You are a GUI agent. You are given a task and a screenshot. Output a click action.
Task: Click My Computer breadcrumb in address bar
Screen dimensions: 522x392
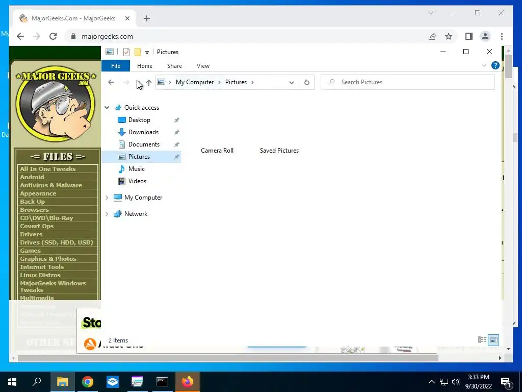195,82
